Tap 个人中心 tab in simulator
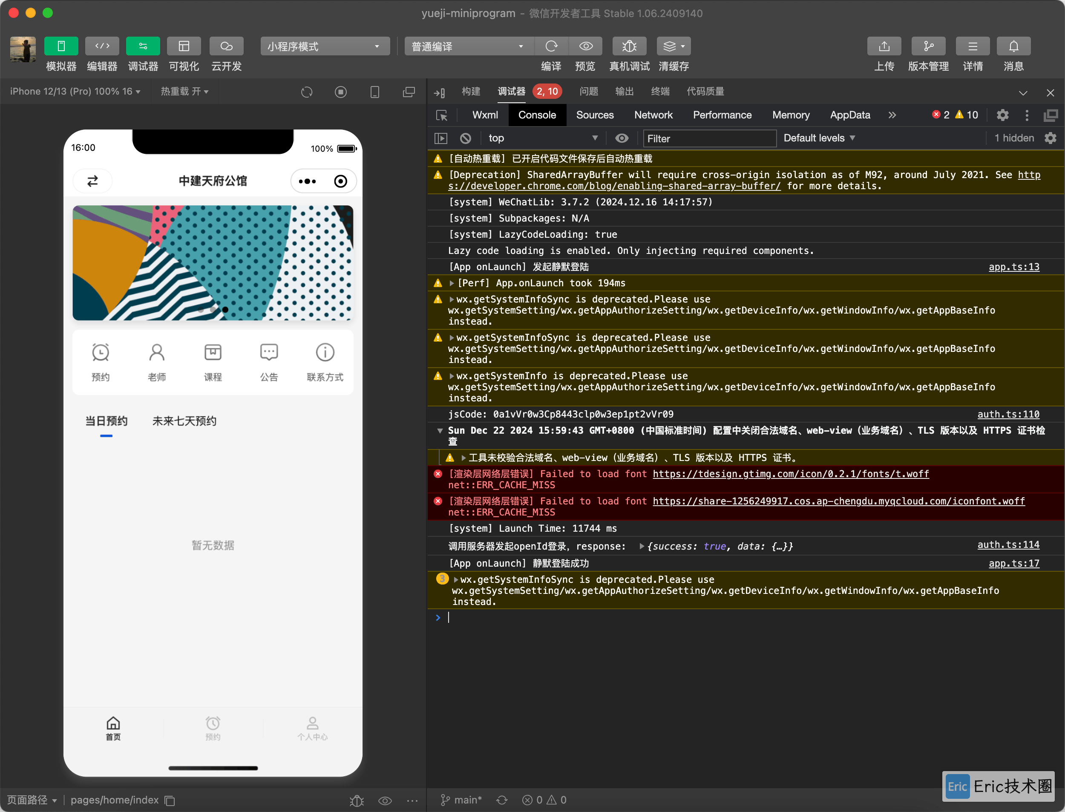The height and width of the screenshot is (812, 1065). 313,729
